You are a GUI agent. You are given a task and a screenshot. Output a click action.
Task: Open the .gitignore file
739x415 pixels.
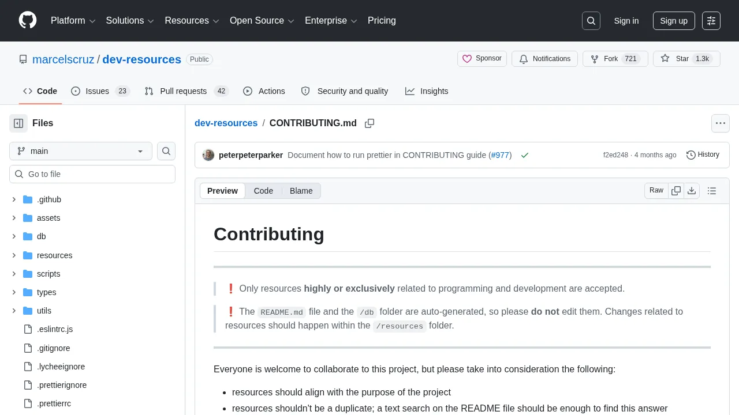coord(54,348)
